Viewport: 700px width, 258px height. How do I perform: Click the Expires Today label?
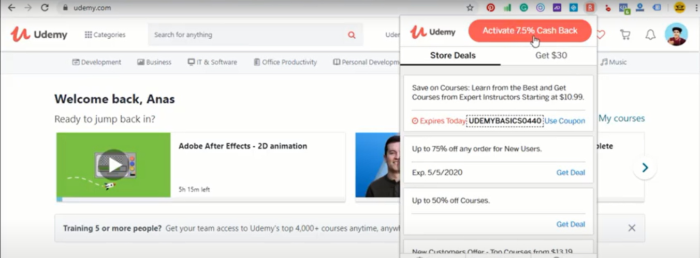tap(439, 121)
